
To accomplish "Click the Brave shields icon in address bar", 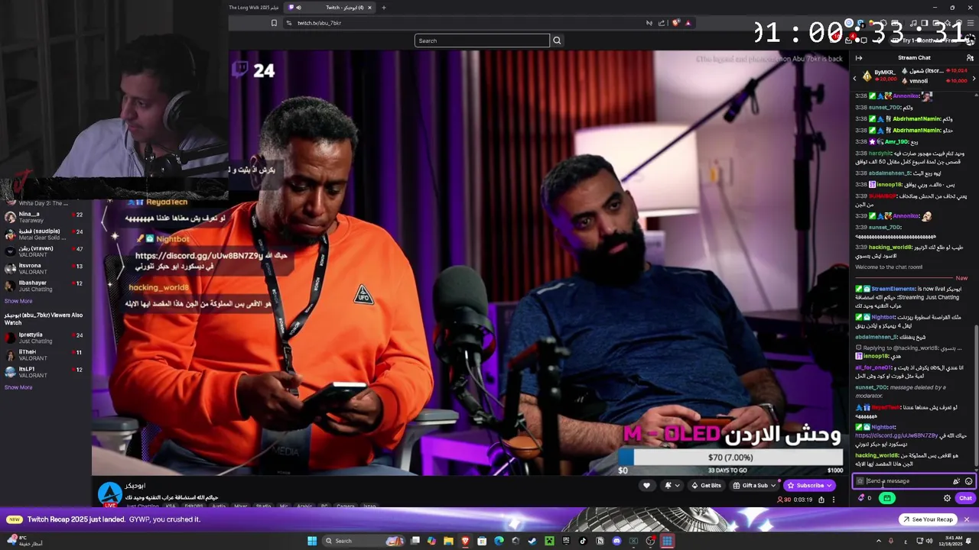I will click(675, 23).
